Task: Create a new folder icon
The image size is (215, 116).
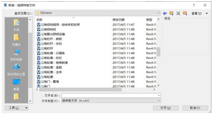Action: [x=185, y=13]
